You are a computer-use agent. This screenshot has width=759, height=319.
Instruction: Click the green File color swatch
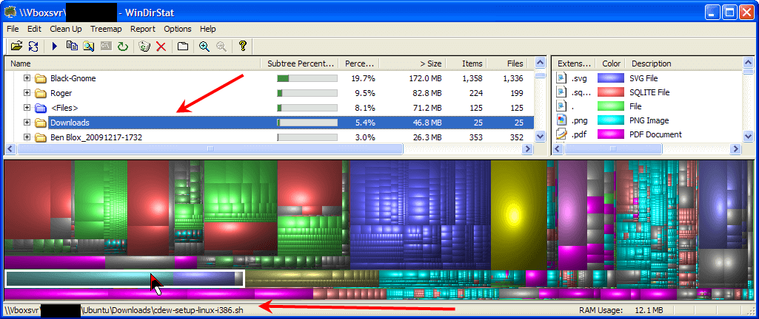tap(611, 106)
